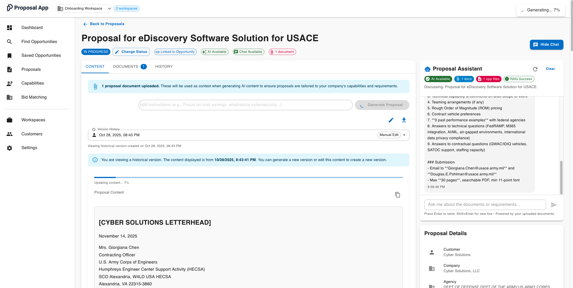Open the Workspaces page

(33, 120)
